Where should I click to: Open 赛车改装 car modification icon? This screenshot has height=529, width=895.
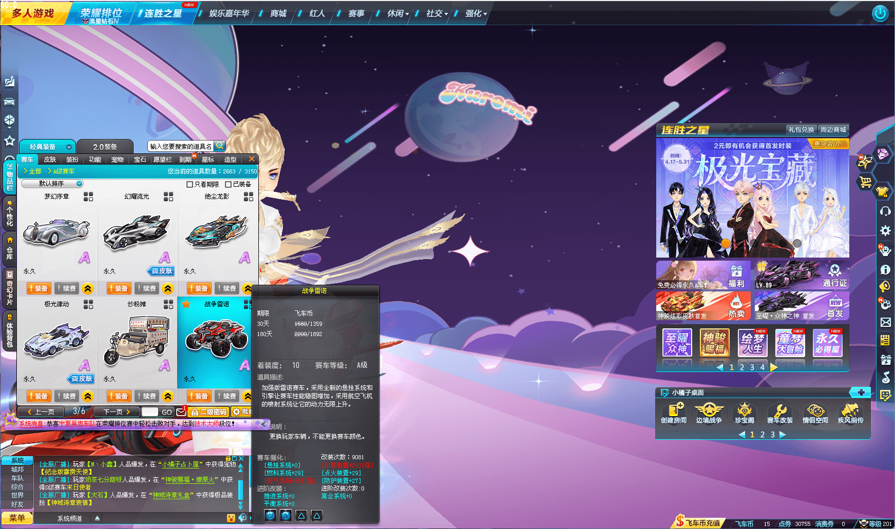[x=779, y=413]
